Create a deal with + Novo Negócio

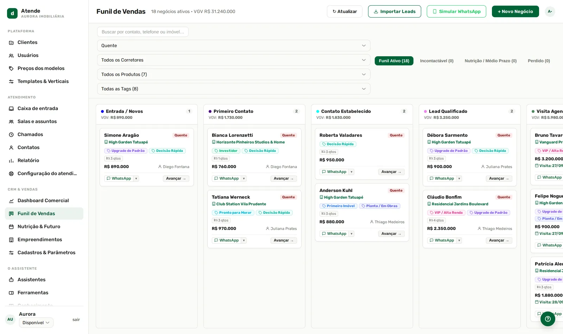515,12
